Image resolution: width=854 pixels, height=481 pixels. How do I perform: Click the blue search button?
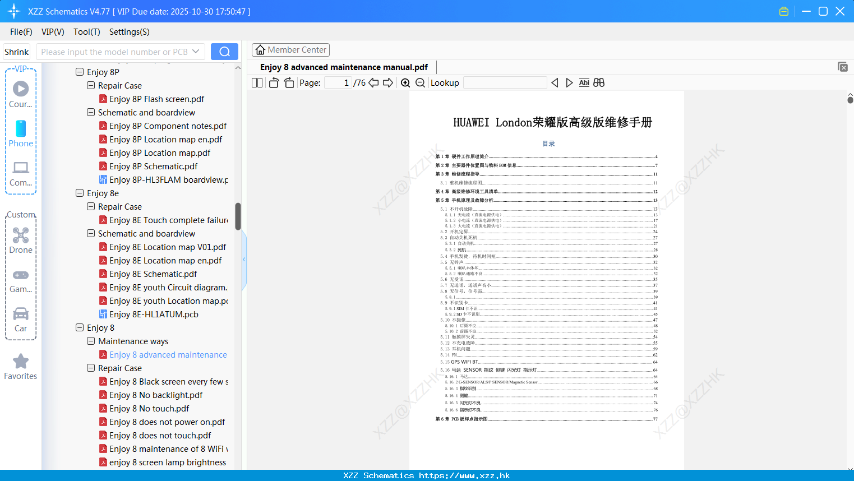224,52
